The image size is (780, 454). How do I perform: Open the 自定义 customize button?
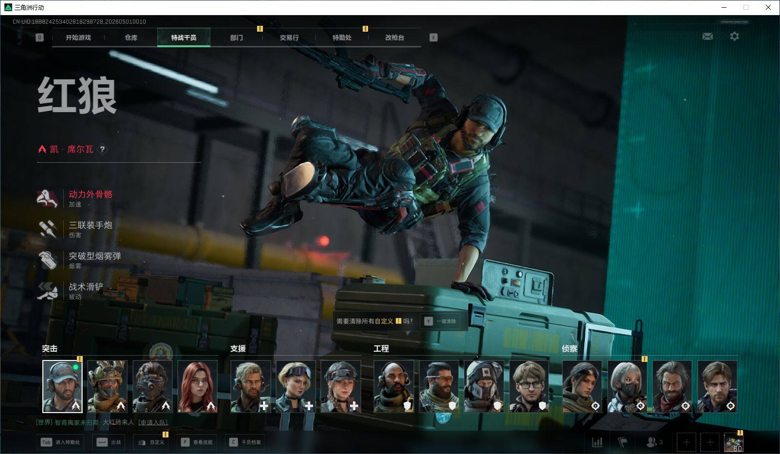click(151, 442)
